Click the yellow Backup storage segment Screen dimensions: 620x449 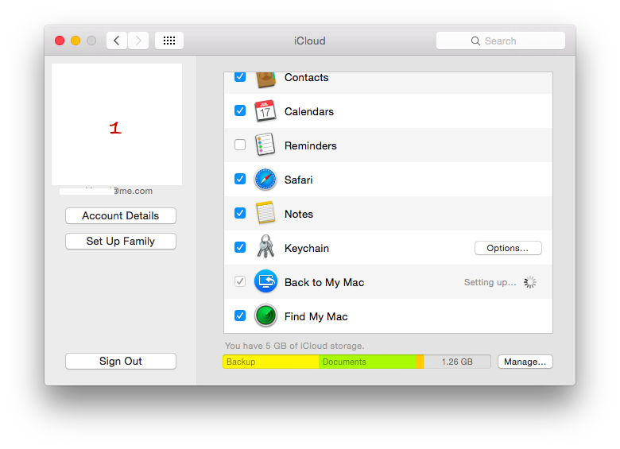271,362
